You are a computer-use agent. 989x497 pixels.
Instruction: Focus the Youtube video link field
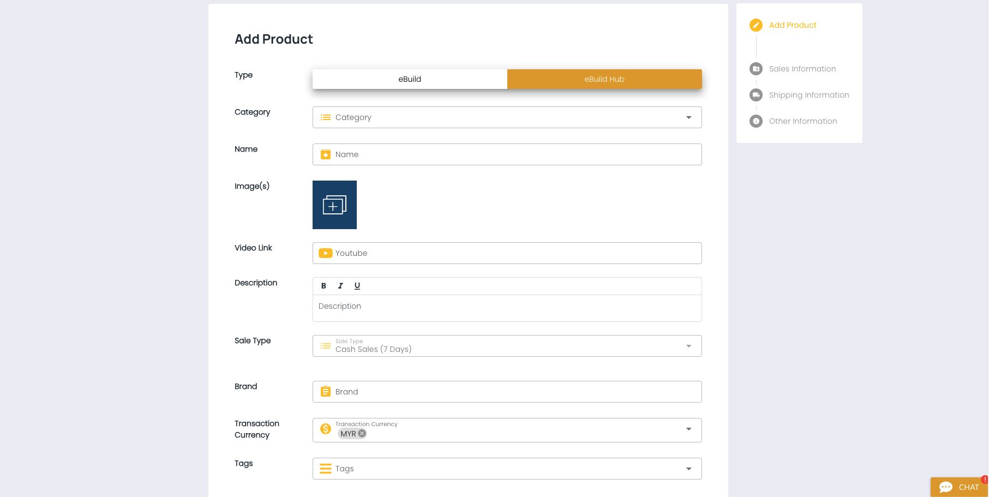point(513,253)
